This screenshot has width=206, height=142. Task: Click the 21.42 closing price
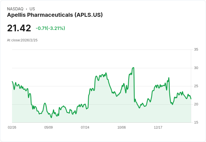click(x=19, y=28)
